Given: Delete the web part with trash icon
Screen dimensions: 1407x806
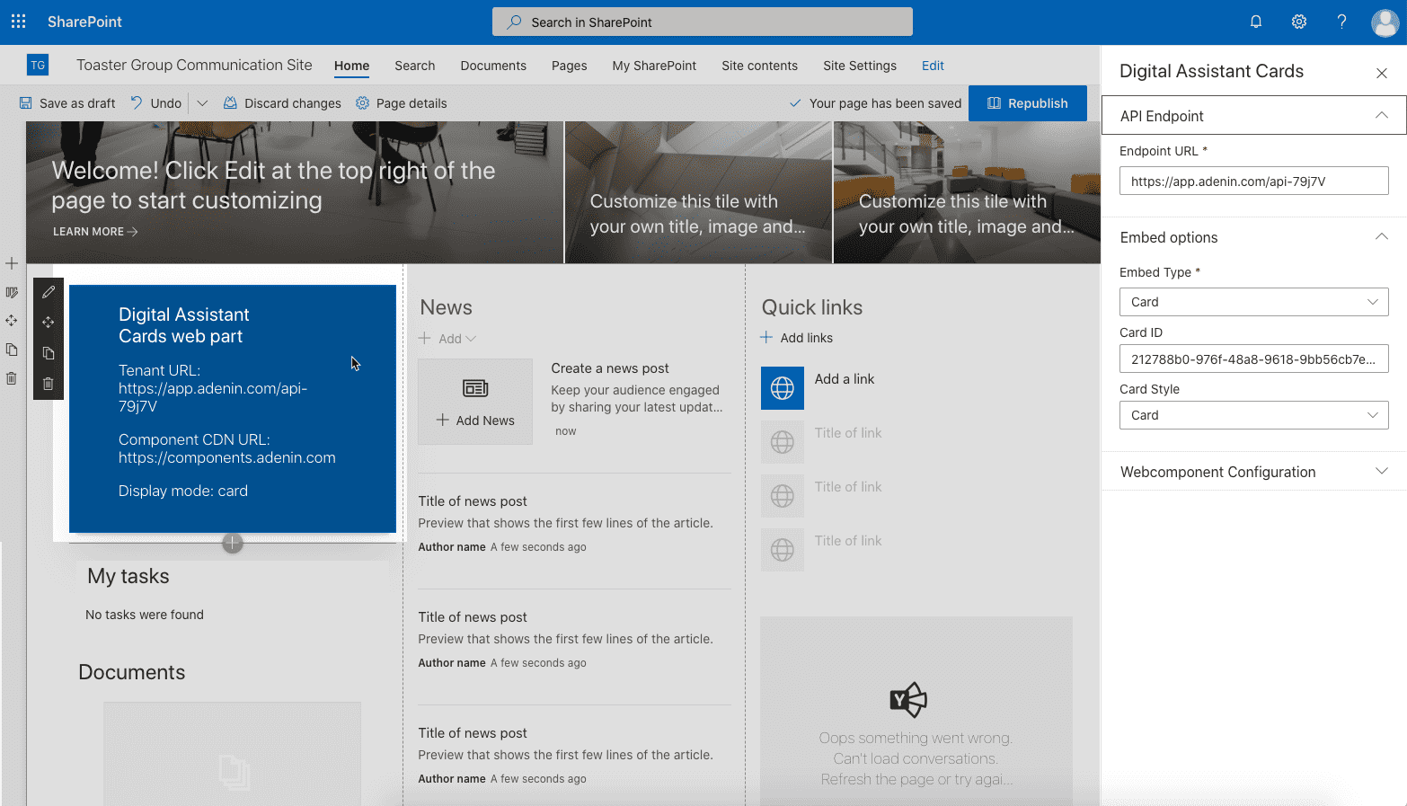Looking at the screenshot, I should coord(49,384).
